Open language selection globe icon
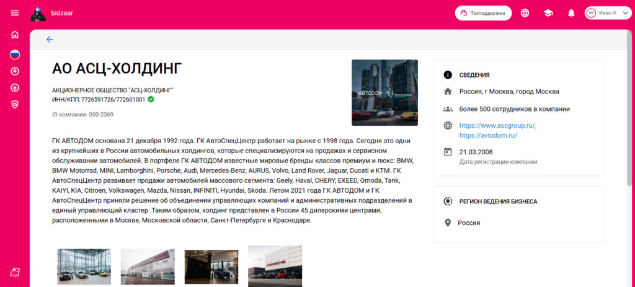635x287 pixels. pos(525,13)
